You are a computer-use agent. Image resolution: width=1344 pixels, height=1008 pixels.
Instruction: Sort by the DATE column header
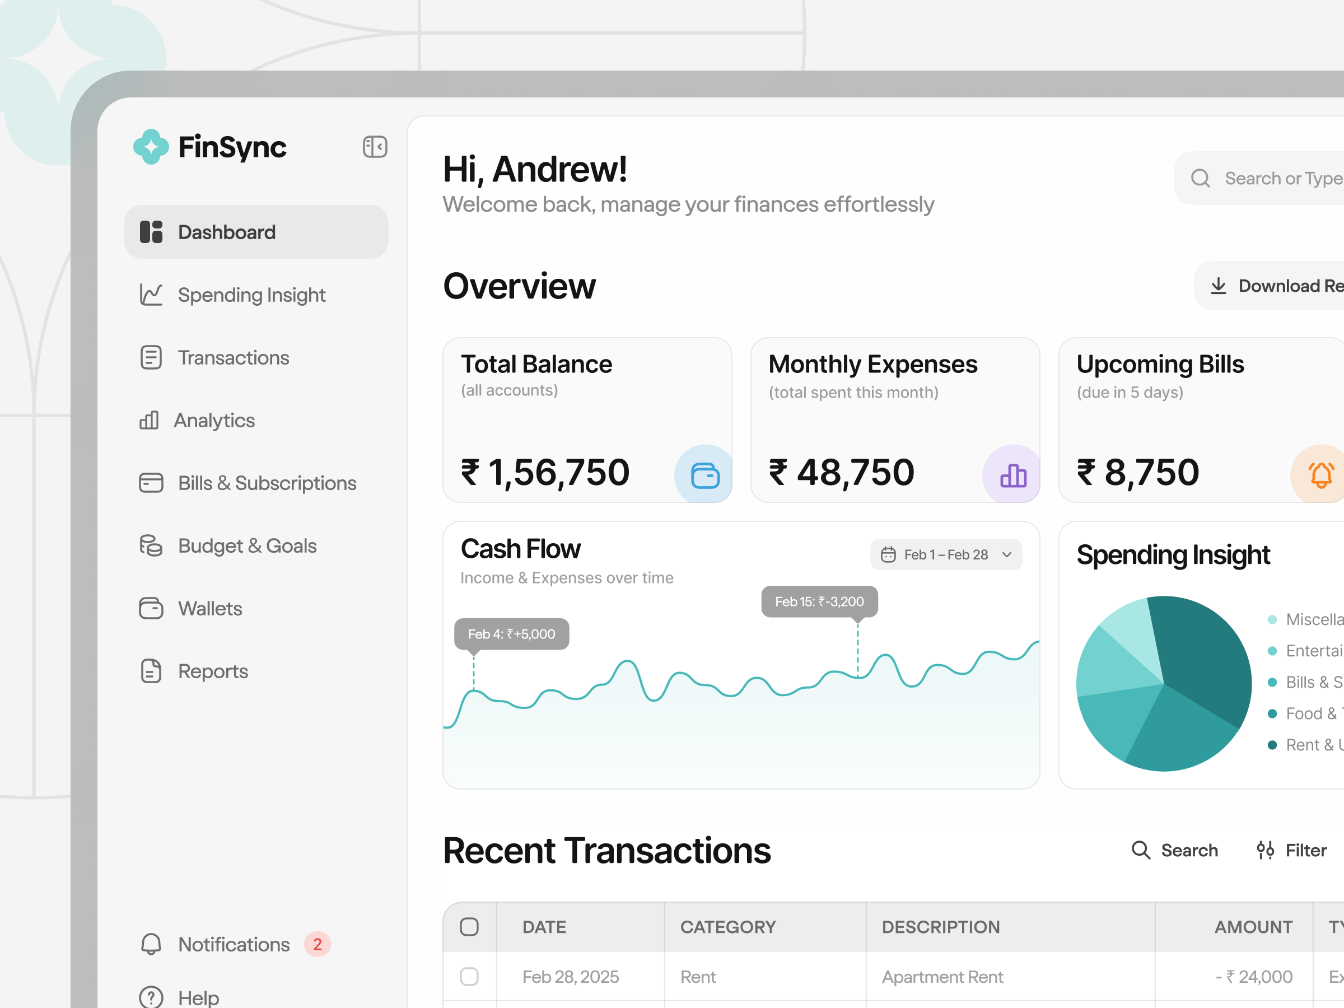pos(544,927)
